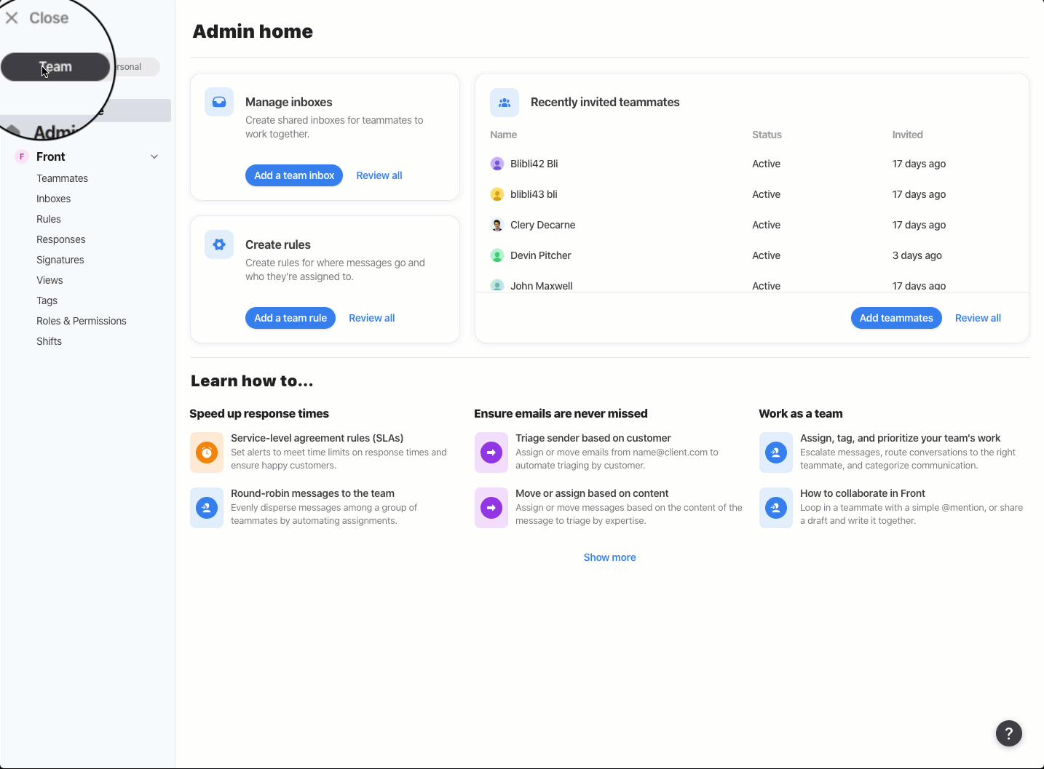This screenshot has height=769, width=1044.
Task: Click the Close X icon
Action: click(x=12, y=18)
